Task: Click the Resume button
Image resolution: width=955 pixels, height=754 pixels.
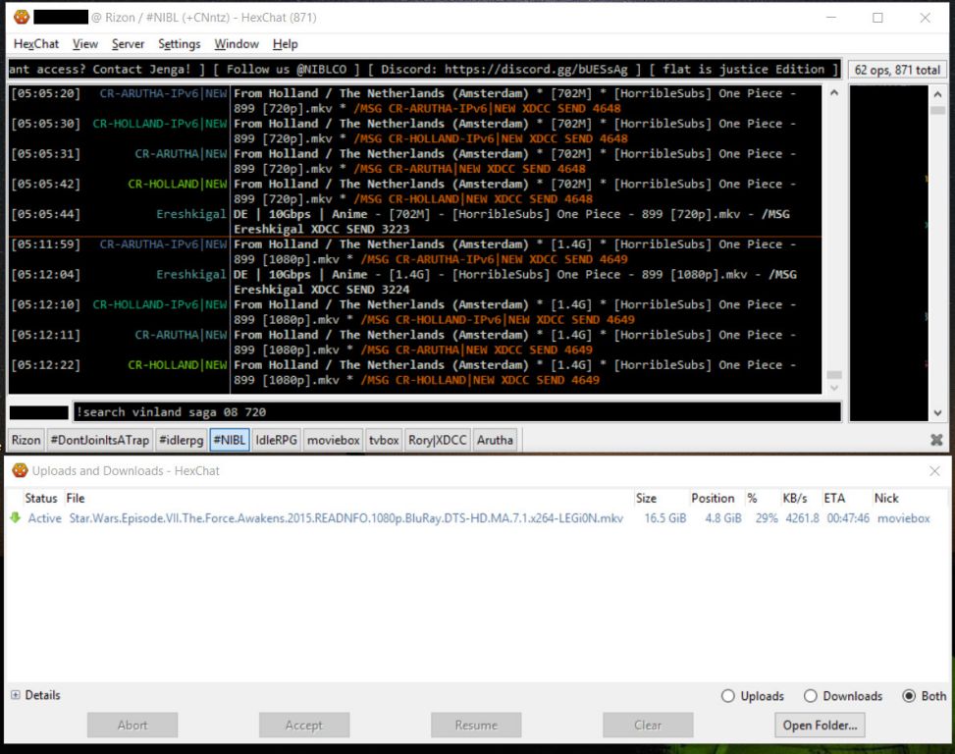Action: [476, 725]
